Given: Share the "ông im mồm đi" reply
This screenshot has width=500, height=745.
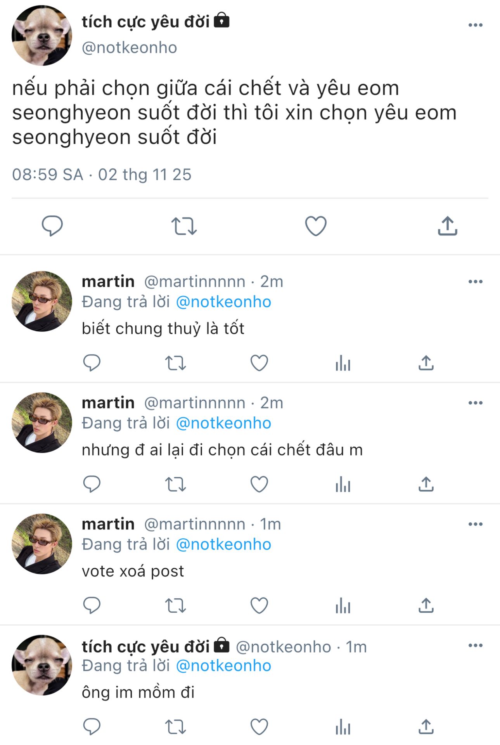Looking at the screenshot, I should click(426, 727).
